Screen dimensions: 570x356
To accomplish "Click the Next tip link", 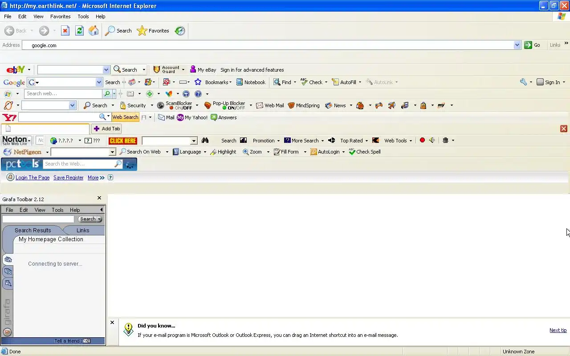I will tap(558, 330).
